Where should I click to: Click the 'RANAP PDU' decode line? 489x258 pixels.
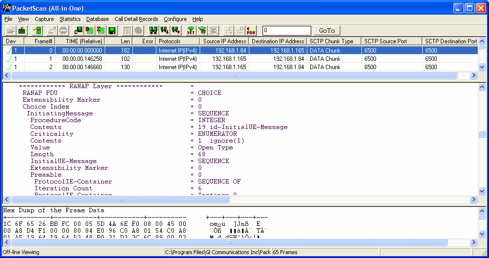pos(40,93)
